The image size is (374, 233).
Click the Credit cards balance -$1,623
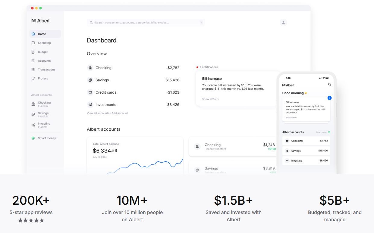(x=173, y=92)
